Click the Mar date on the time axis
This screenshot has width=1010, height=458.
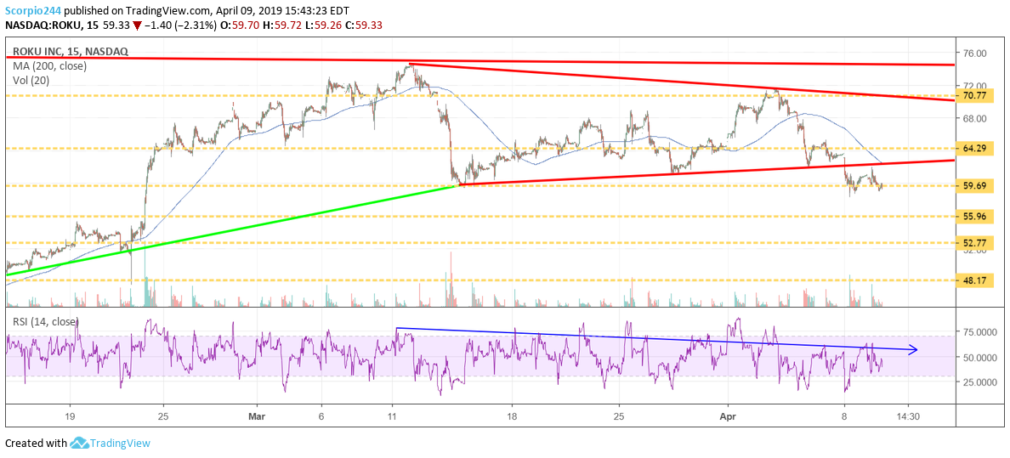point(256,416)
